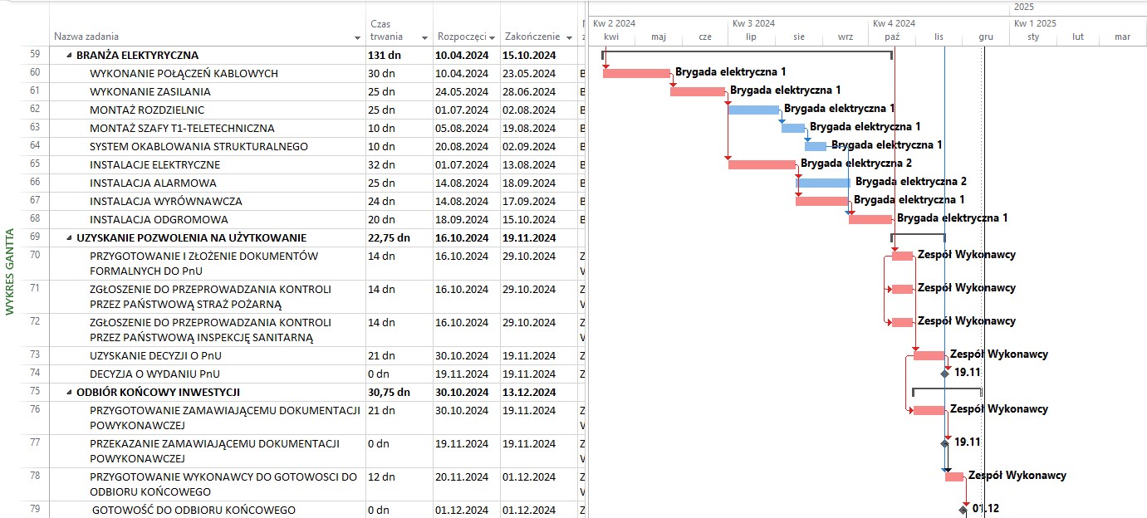
Task: Select the INSTALACJA ODGROMOWA red Gantt bar
Action: [x=870, y=219]
